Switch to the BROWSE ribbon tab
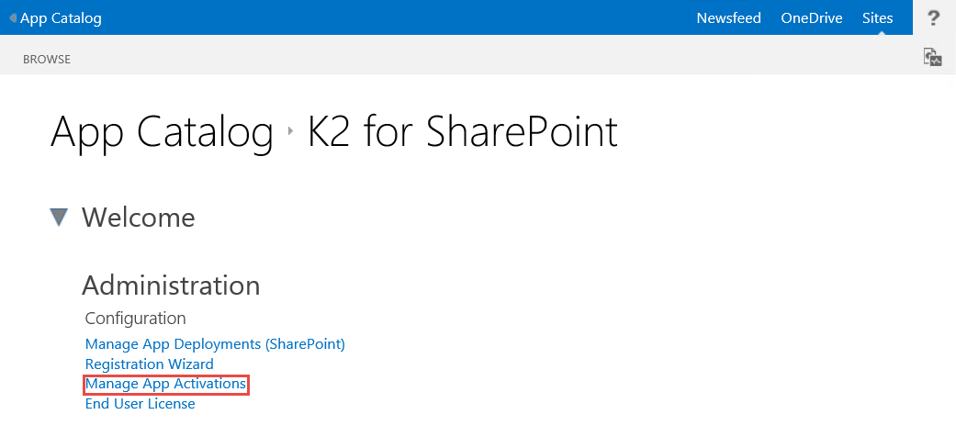Screen dimensions: 956x448 pyautogui.click(x=47, y=59)
